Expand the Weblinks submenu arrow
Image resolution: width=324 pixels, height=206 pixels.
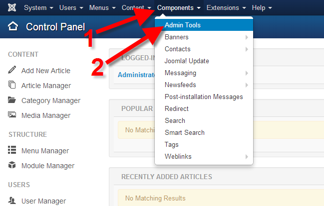(x=247, y=157)
